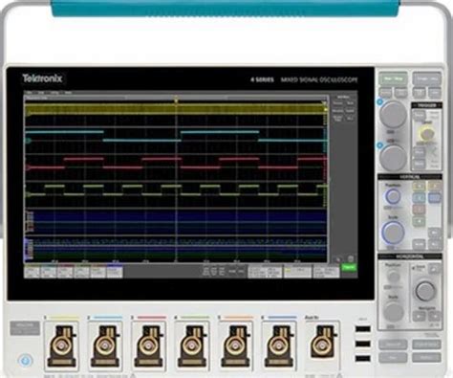The image size is (453, 378).
Task: Tap the green Triggered status indicator
Action: coord(349,268)
